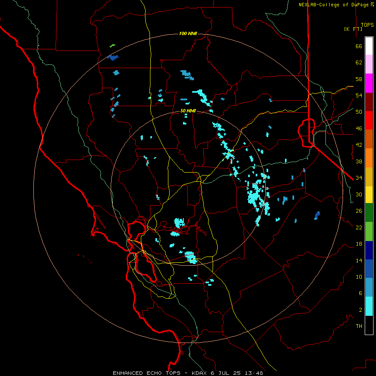Click the black TH threshold swatch
This screenshot has height=376, width=376.
(x=369, y=325)
